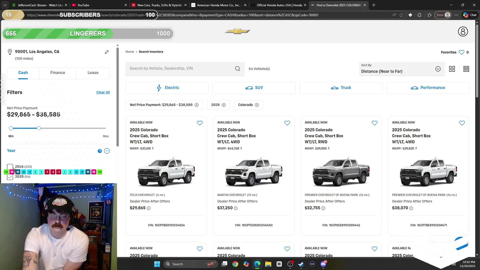Viewport: 480px width, 270px height.
Task: Click the search magnifier icon
Action: (237, 69)
